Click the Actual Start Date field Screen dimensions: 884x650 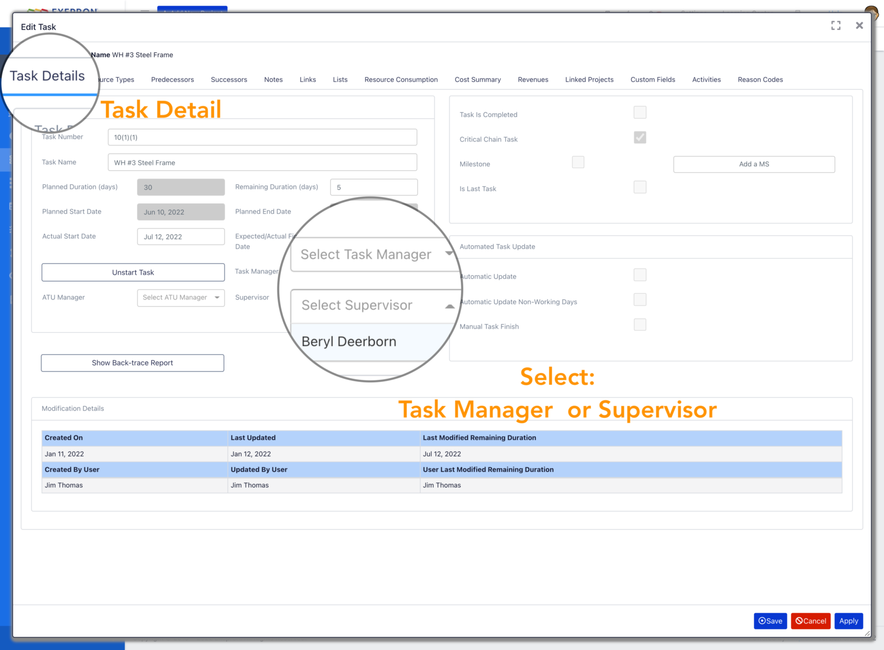181,237
